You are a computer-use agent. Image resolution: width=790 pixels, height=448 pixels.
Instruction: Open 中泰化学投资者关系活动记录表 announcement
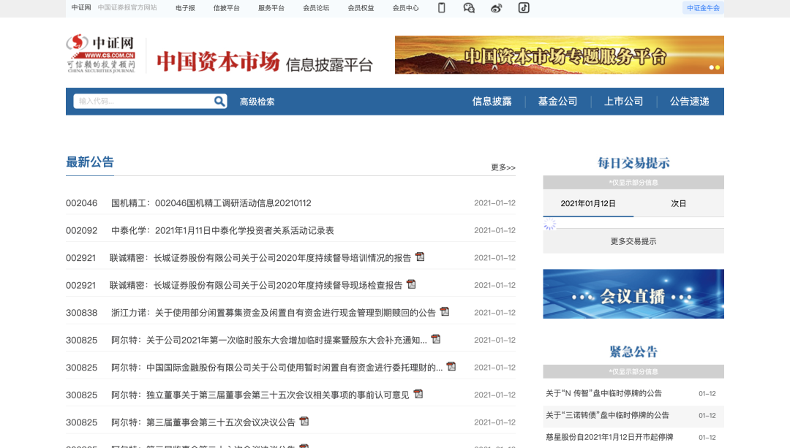222,230
